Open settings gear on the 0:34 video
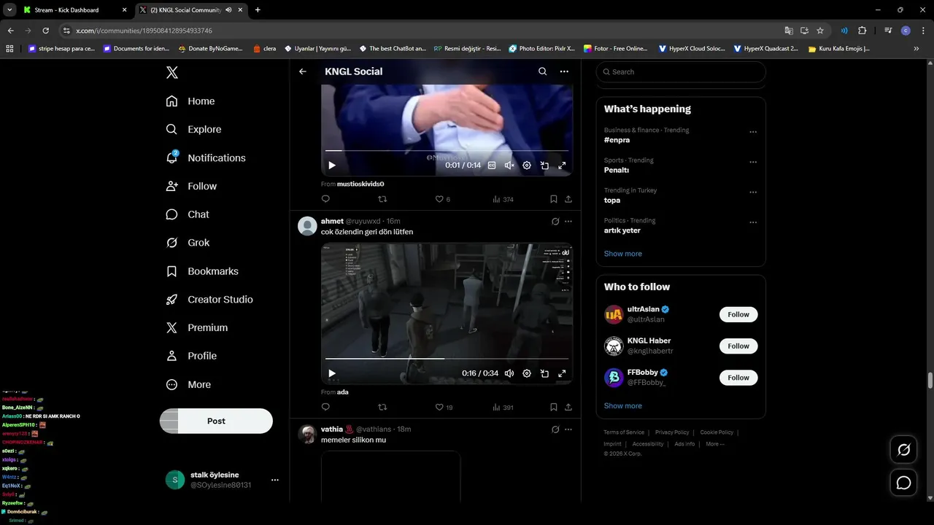Image resolution: width=934 pixels, height=525 pixels. [527, 373]
